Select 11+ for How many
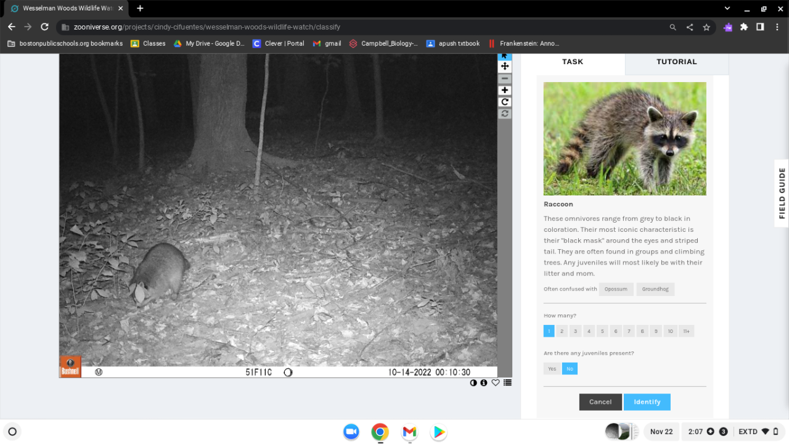The height and width of the screenshot is (444, 789). [687, 331]
